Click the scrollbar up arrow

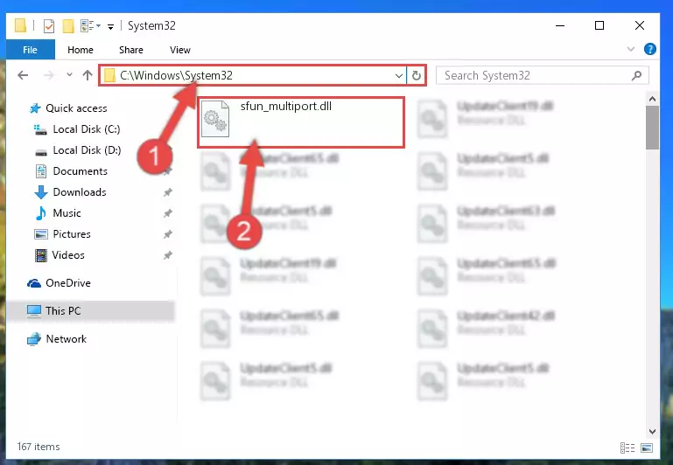tap(652, 99)
